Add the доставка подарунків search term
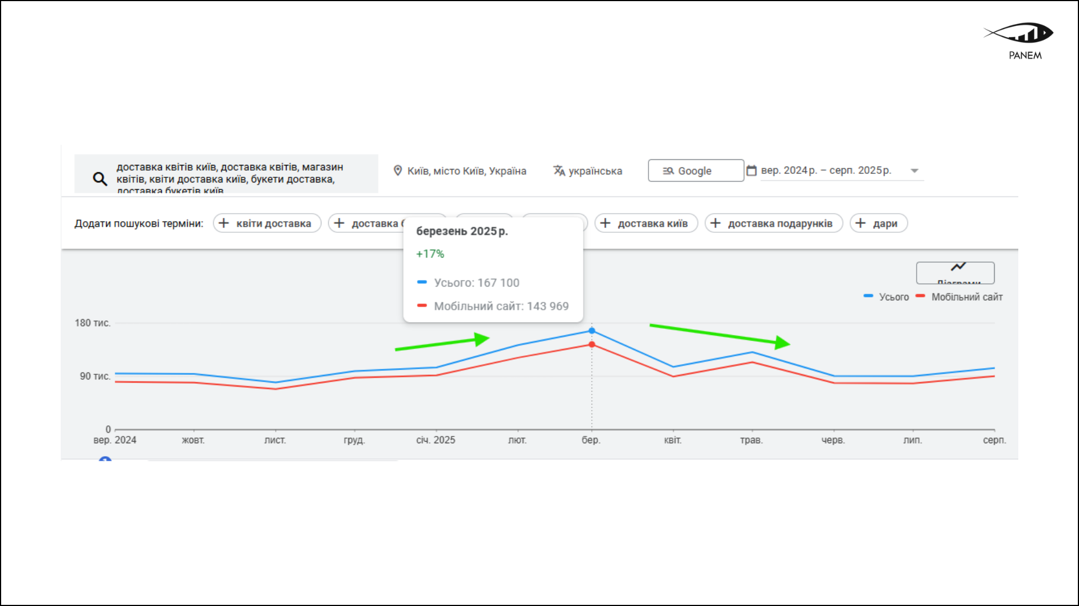This screenshot has height=606, width=1079. point(774,223)
